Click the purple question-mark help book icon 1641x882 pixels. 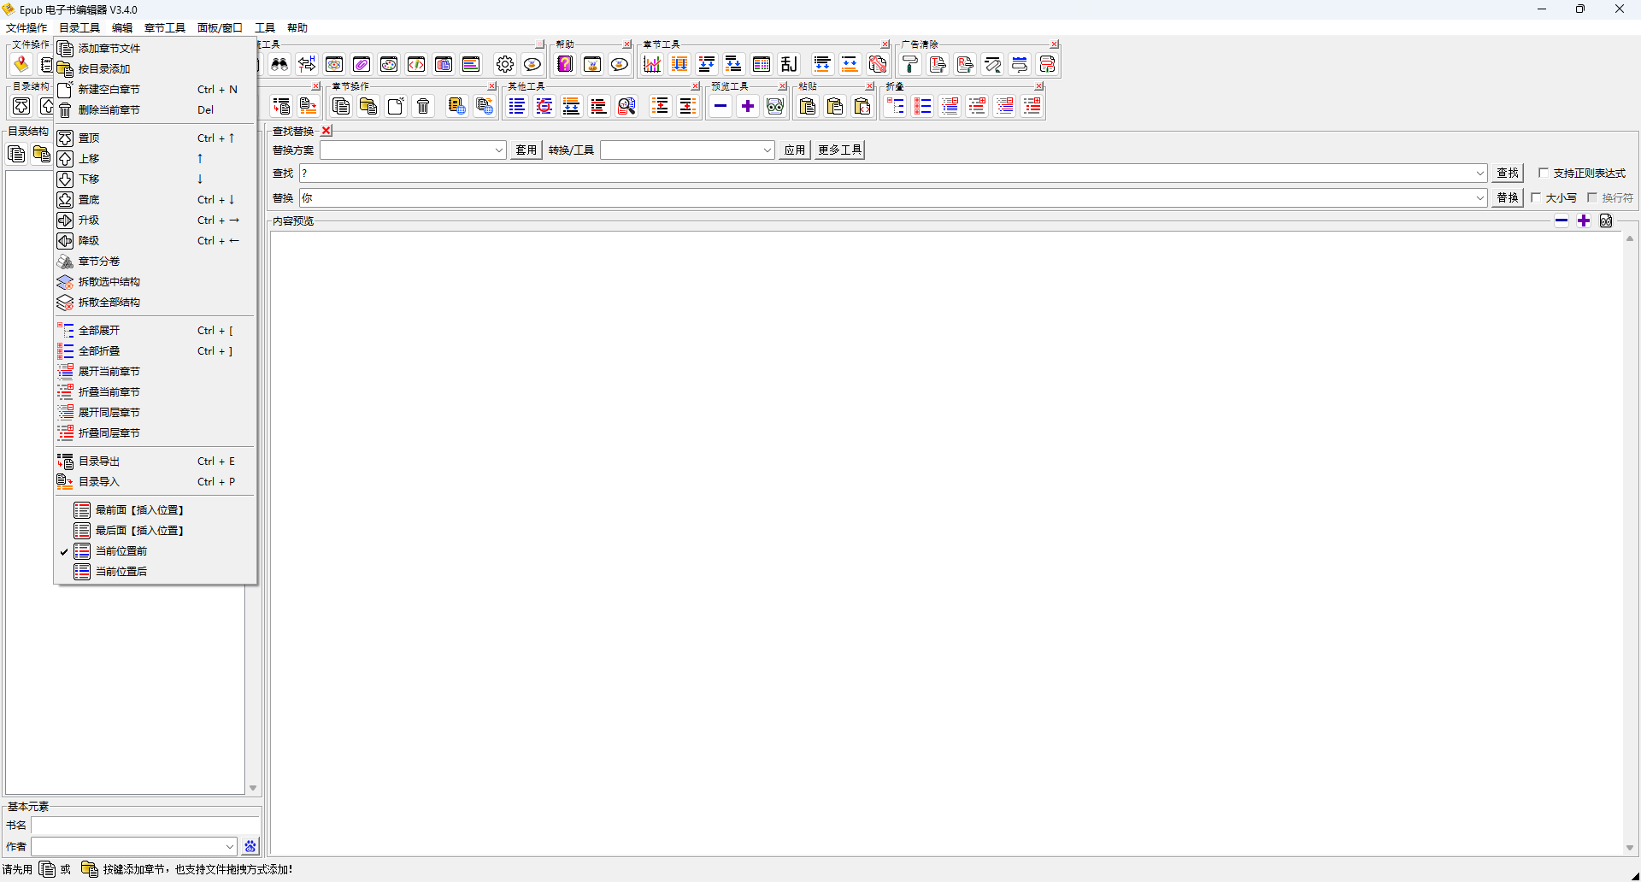[x=565, y=64]
